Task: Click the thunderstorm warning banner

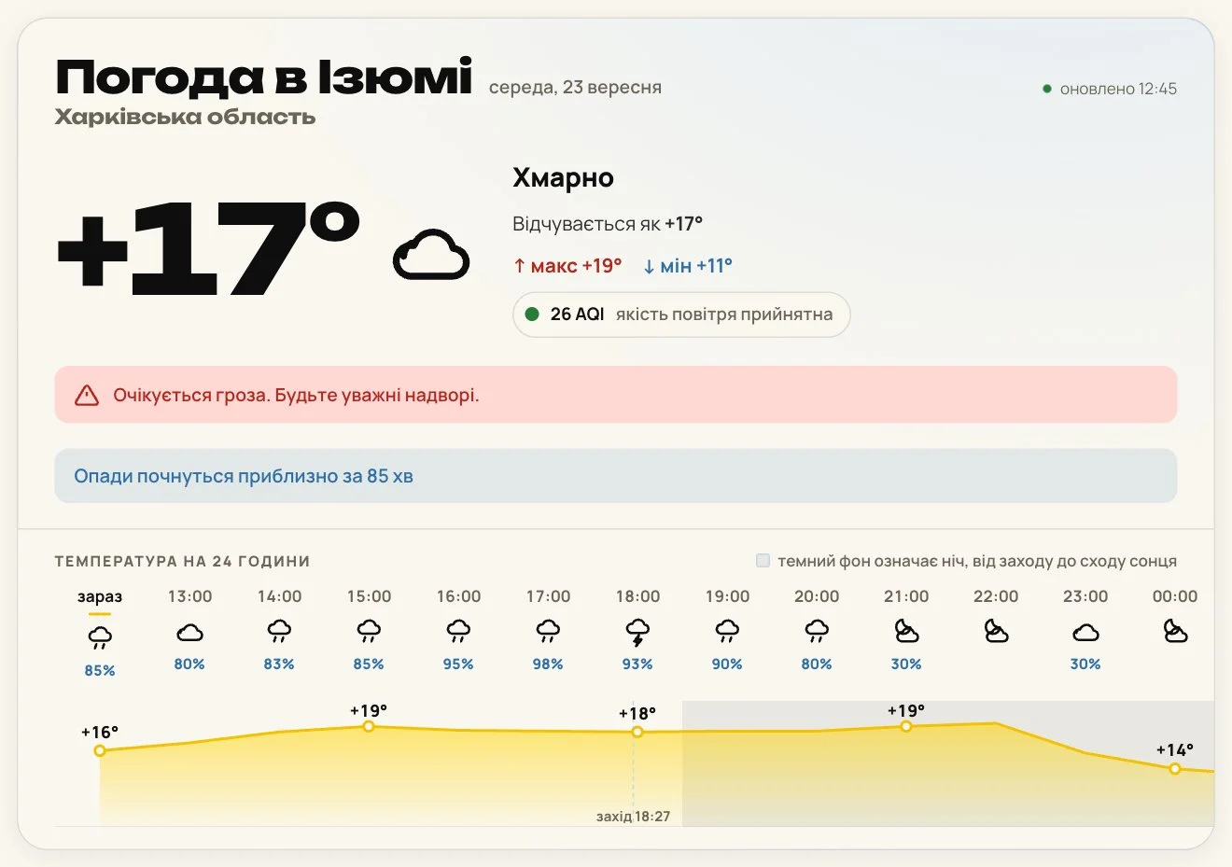Action: click(616, 395)
